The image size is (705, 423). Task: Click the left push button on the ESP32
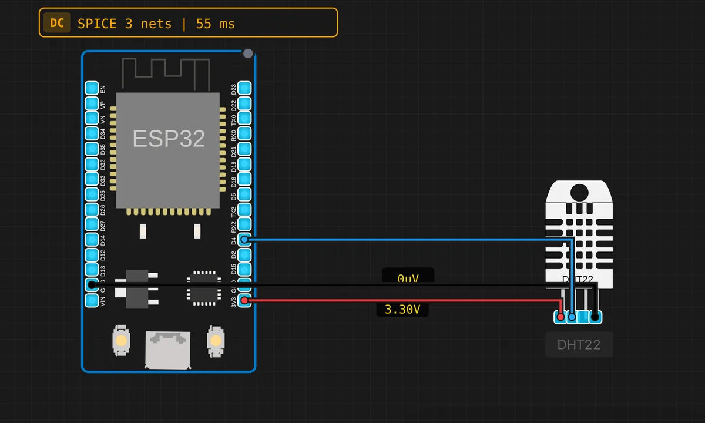pos(121,340)
